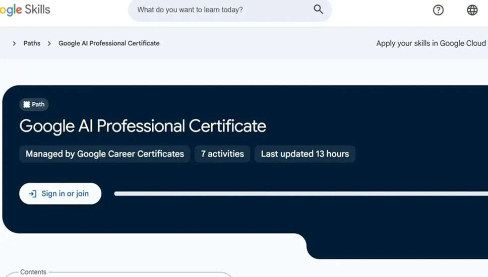Image resolution: width=488 pixels, height=277 pixels.
Task: Click chevron between Paths and certificate breadcrumb
Action: (49, 43)
